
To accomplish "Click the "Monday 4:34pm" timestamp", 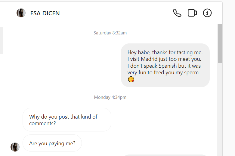I will click(110, 97).
